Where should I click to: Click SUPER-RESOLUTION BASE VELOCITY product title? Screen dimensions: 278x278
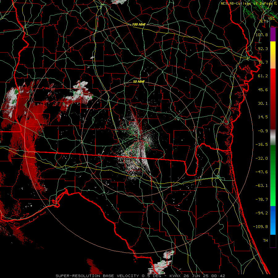(x=97, y=276)
